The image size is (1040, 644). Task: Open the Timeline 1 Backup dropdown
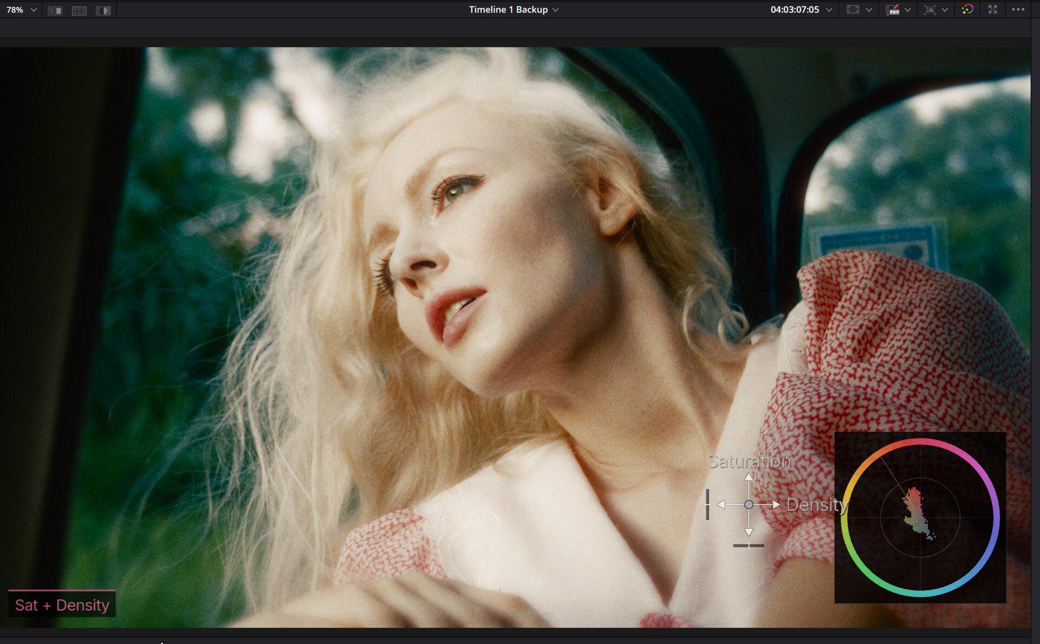click(513, 10)
